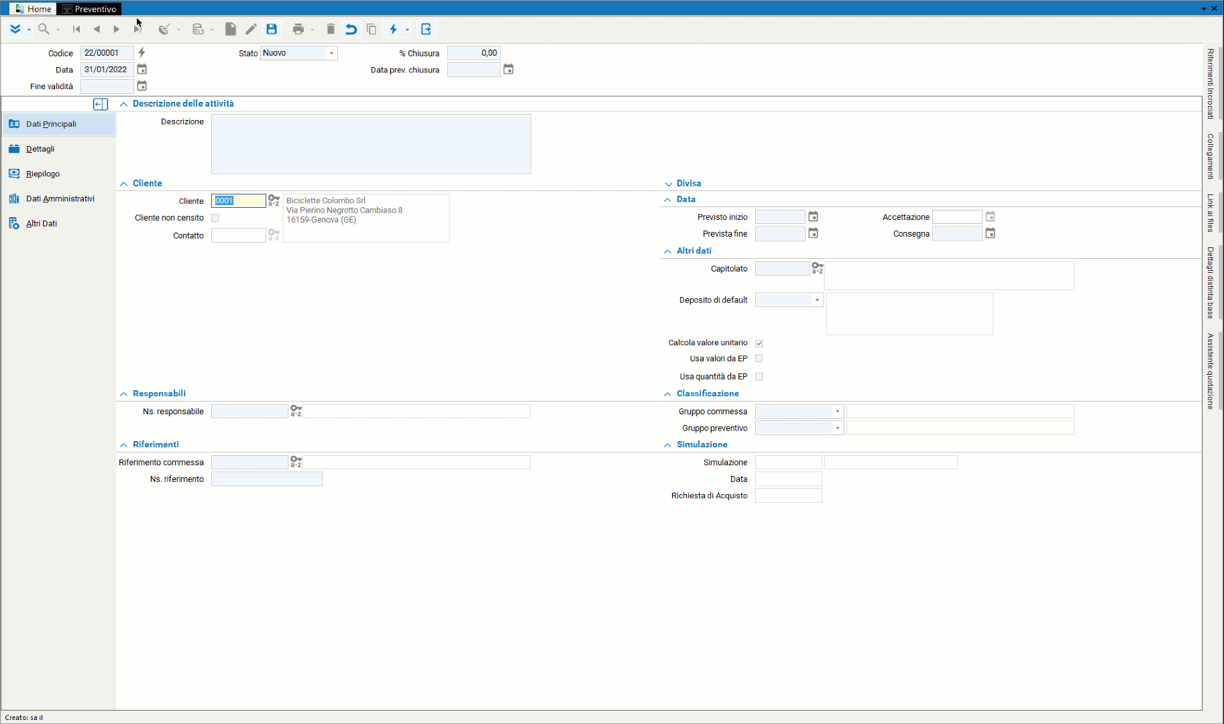Collapse the Altri dati section

pyautogui.click(x=667, y=251)
